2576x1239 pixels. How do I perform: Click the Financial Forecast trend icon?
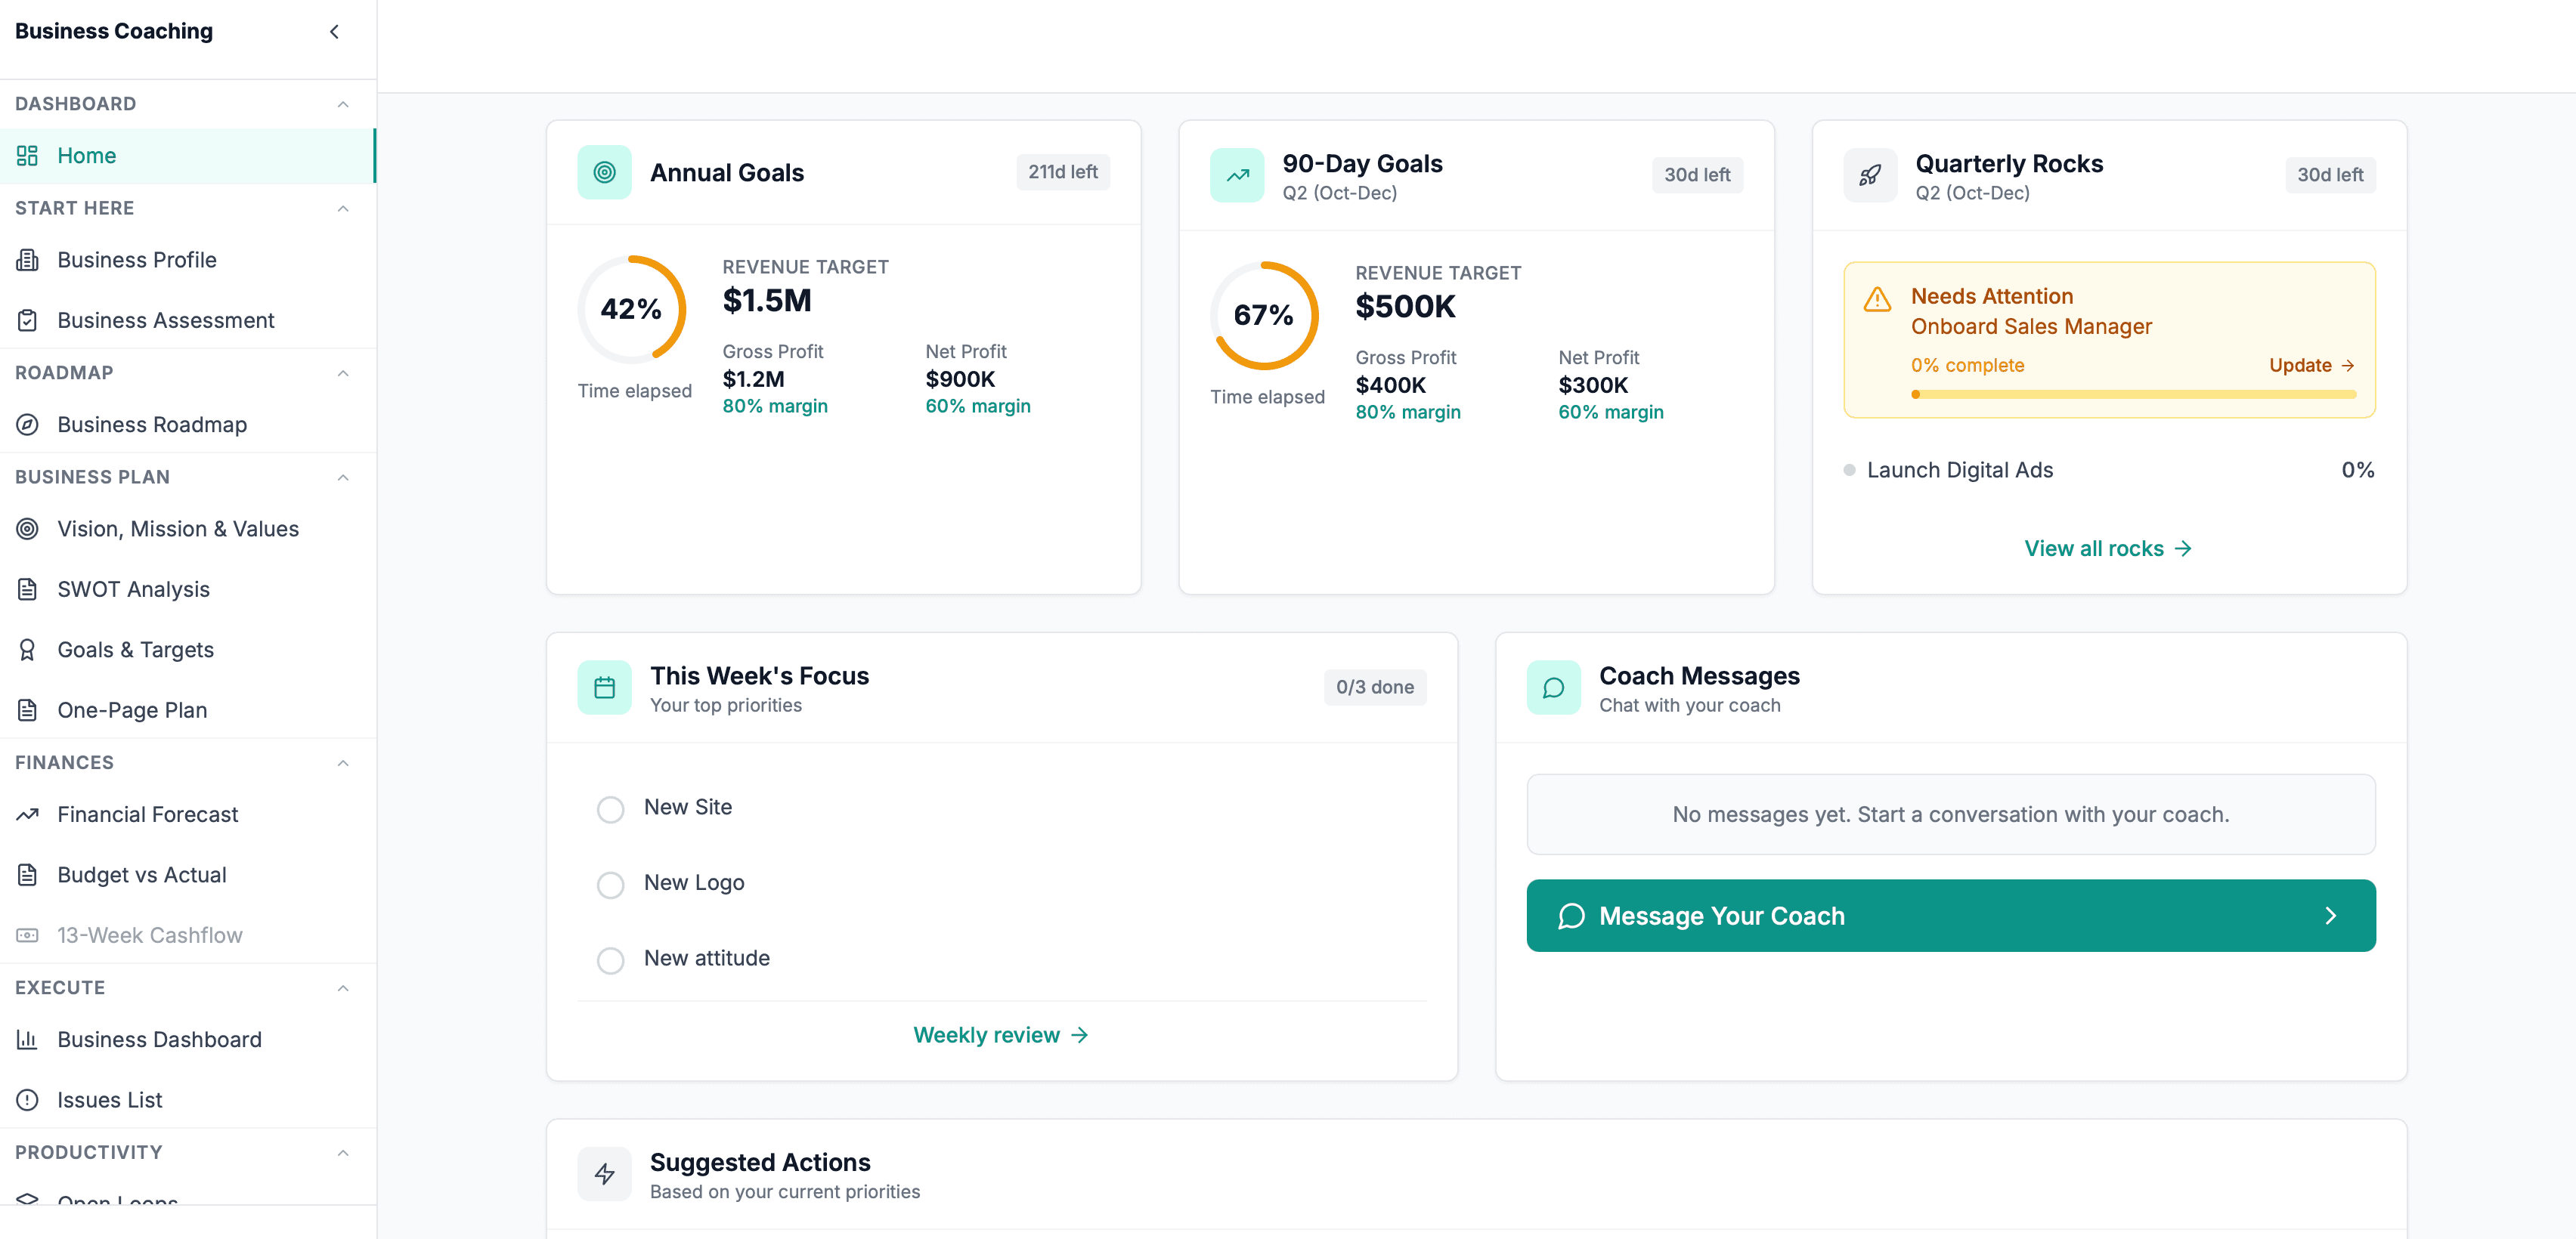[27, 814]
